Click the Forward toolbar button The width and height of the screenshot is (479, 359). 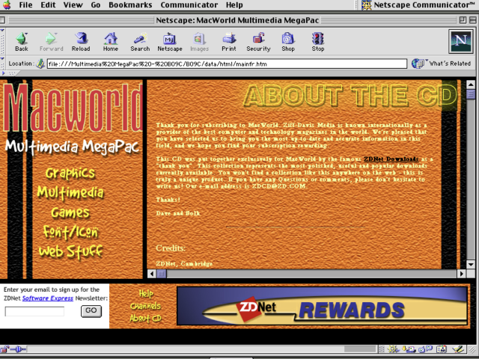coord(51,42)
